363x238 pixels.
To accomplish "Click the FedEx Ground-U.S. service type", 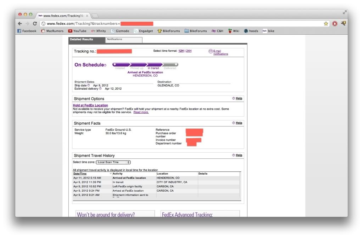I will 118,130.
